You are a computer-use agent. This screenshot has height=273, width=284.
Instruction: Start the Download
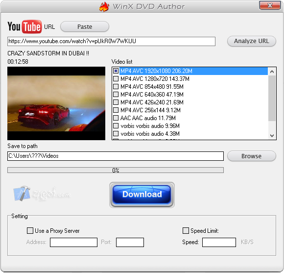142,195
